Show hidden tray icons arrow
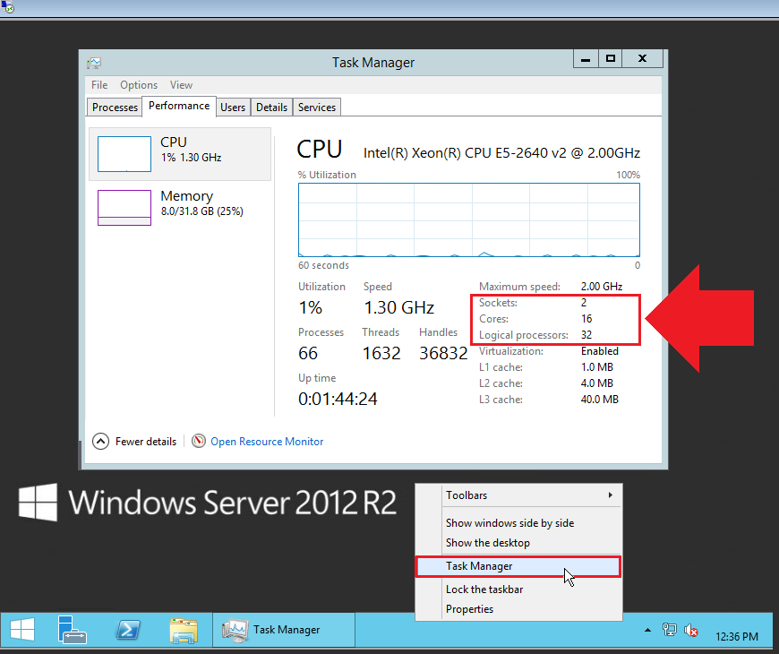Image resolution: width=779 pixels, height=654 pixels. [x=647, y=630]
